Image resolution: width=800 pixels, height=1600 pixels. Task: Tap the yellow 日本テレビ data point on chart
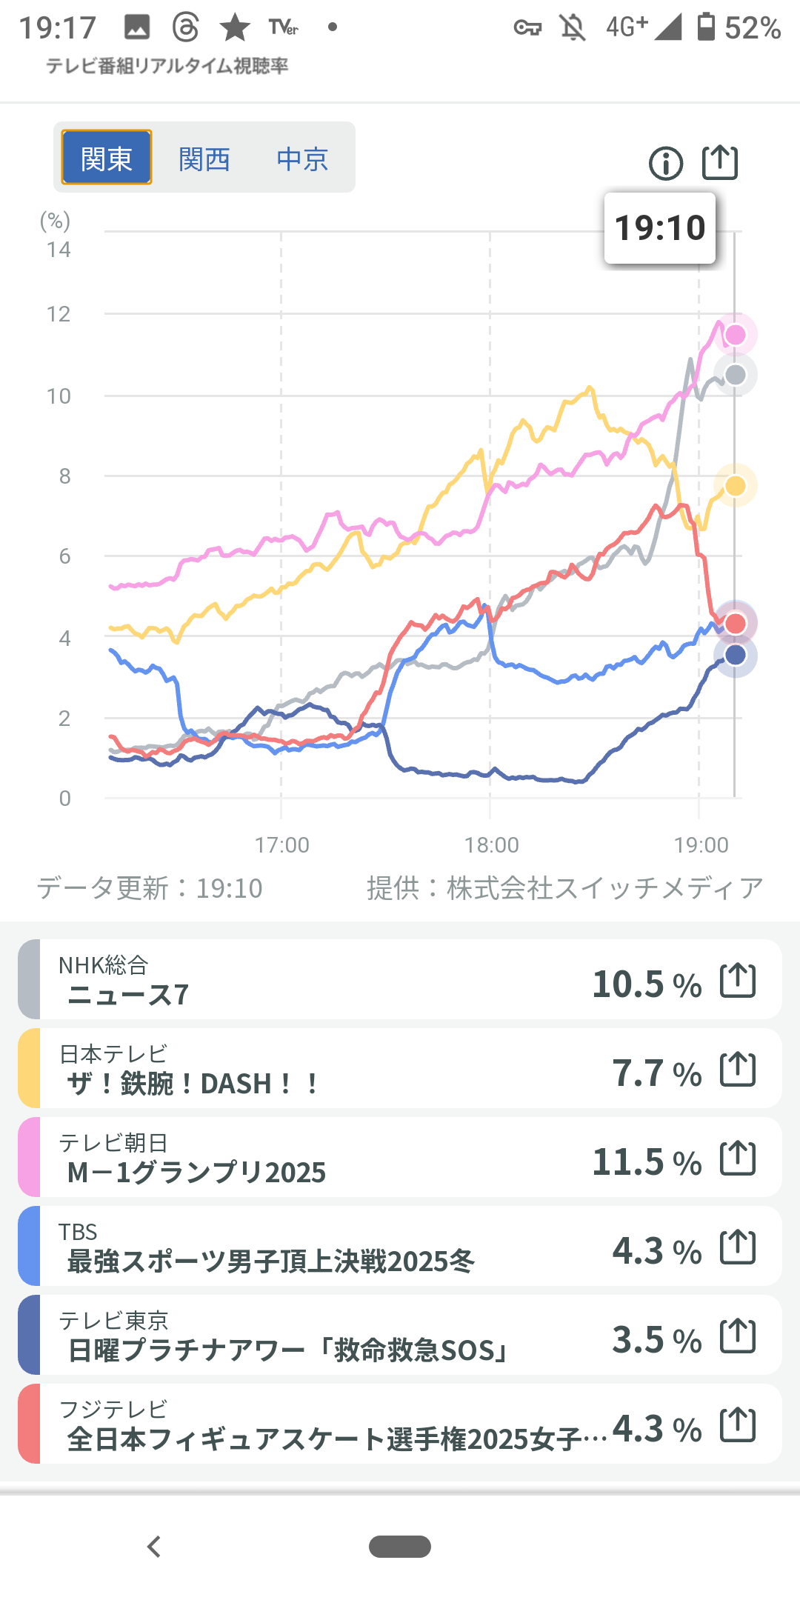coord(735,485)
